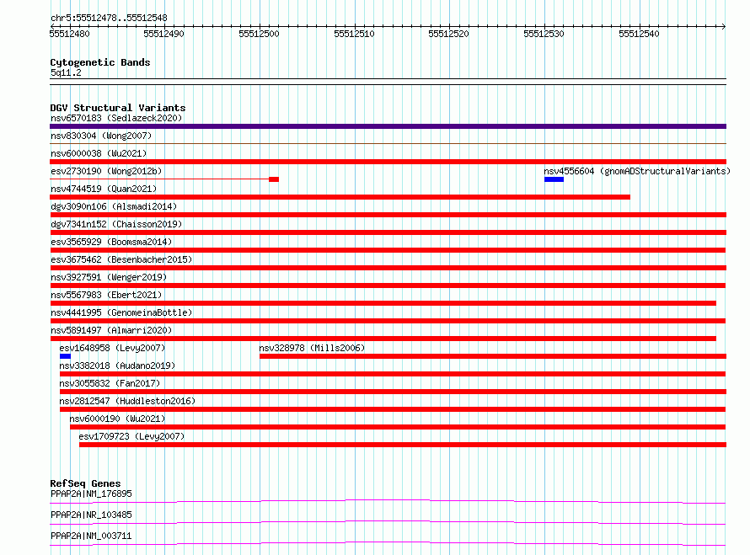Select the purple nsv6570183 Sedlazeck2020 bar
This screenshot has height=555, width=750.
[388, 126]
